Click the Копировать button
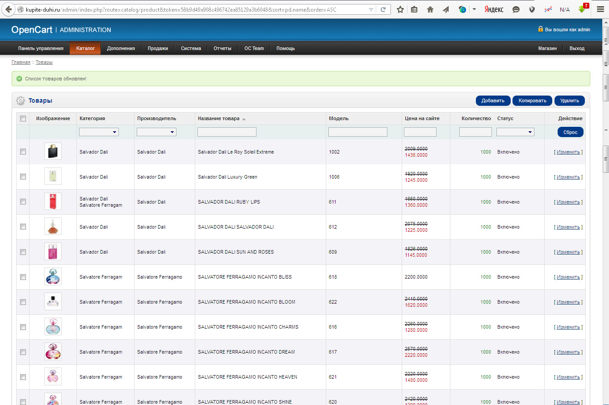Viewport: 609px width, 405px height. click(x=533, y=100)
